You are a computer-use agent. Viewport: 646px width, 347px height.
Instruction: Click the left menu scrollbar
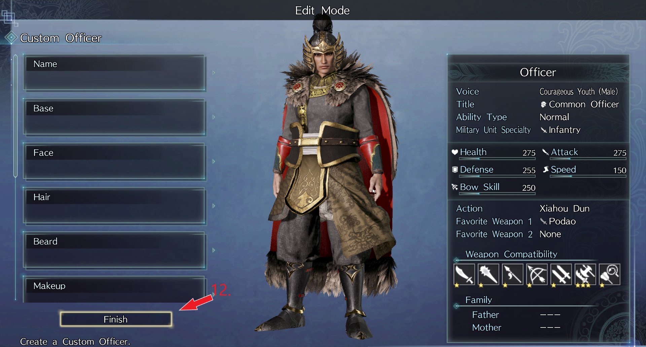pos(15,116)
